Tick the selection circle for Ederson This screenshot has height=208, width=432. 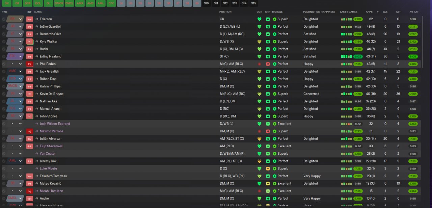(x=4, y=19)
